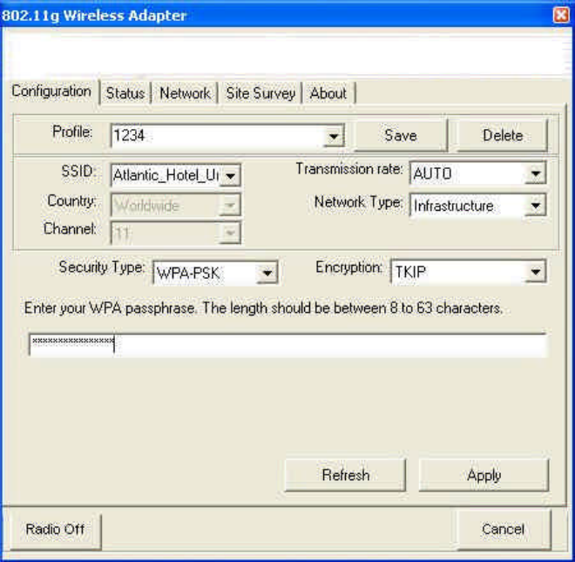This screenshot has height=562, width=575.
Task: Expand the Transmission rate AUTO dropdown
Action: pos(536,173)
